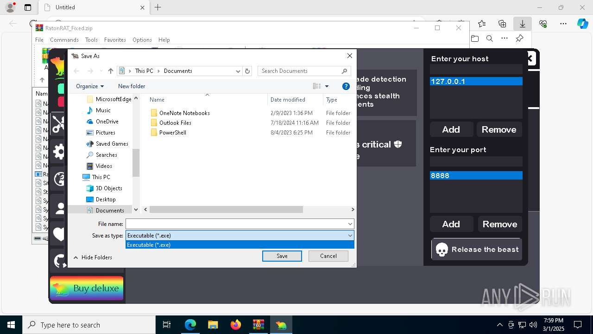Image resolution: width=593 pixels, height=334 pixels.
Task: Select Pictures in the navigation tree
Action: pyautogui.click(x=106, y=133)
